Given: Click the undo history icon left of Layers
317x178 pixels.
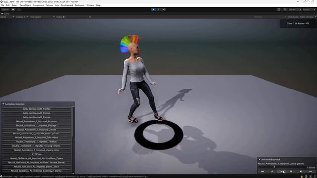Looking at the screenshot, I should 279,9.
